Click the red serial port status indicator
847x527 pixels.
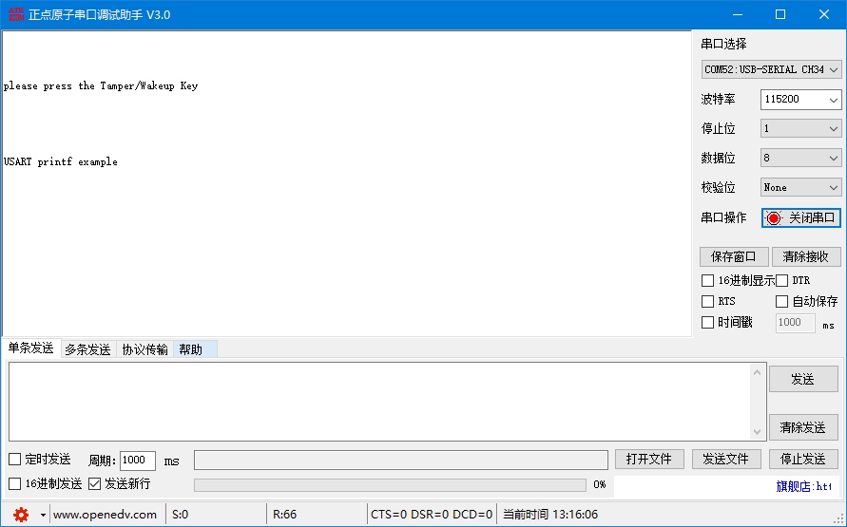click(774, 218)
